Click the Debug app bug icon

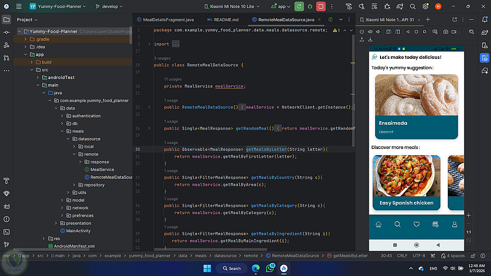(310, 6)
